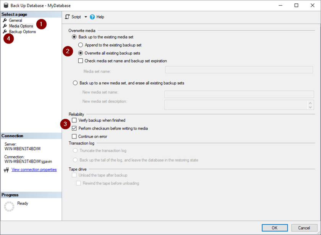Click the description box down arrow
Screen dimensions: 321x235
pyautogui.click(x=310, y=107)
